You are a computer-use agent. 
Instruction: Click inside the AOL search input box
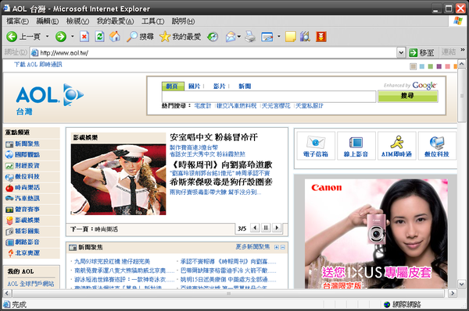(x=269, y=97)
